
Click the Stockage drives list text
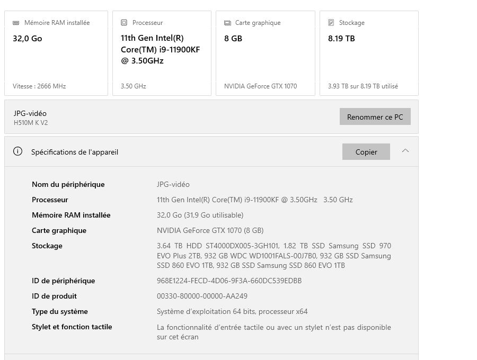[x=273, y=256]
